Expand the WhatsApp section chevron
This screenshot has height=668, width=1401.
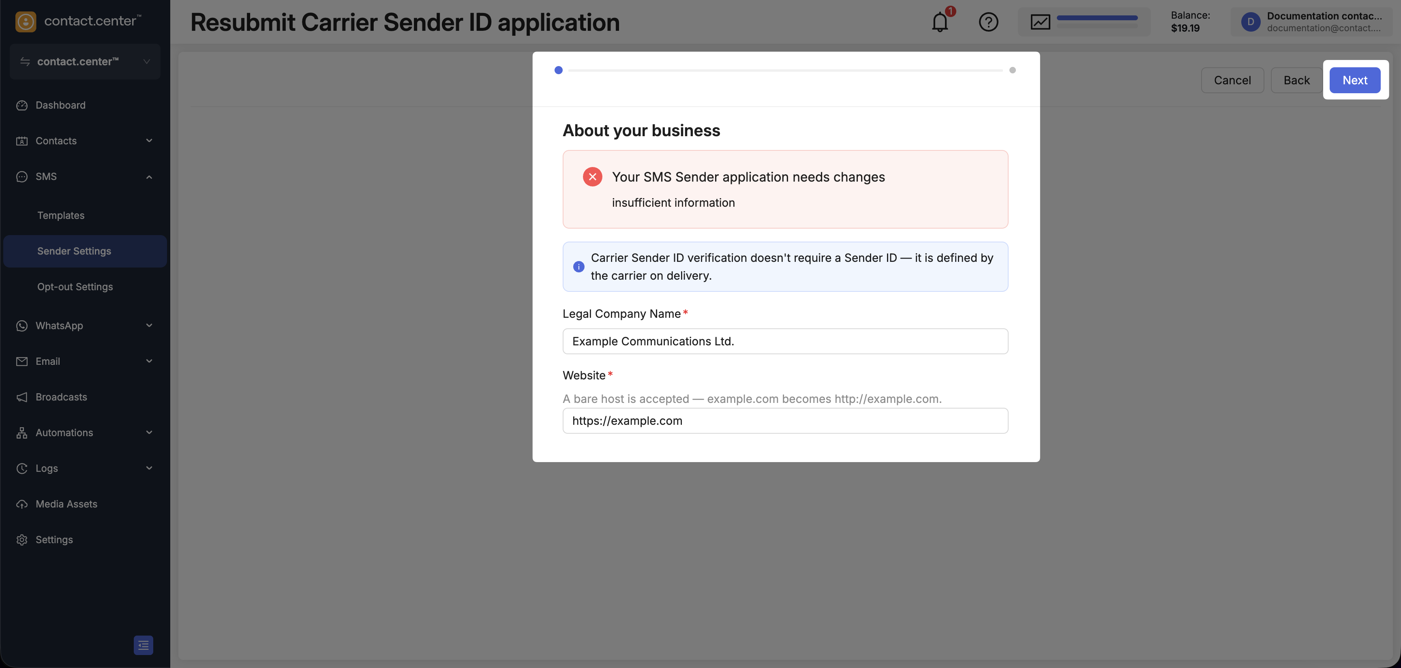pos(149,325)
